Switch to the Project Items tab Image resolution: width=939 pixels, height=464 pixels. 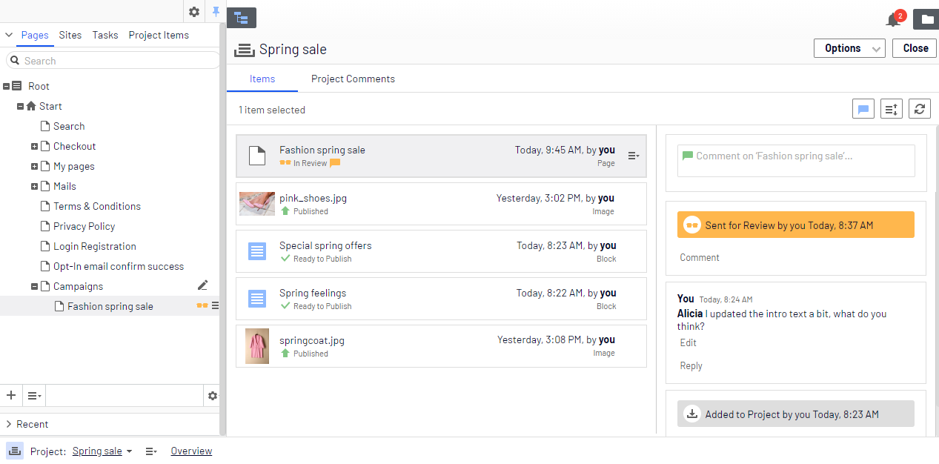point(159,35)
